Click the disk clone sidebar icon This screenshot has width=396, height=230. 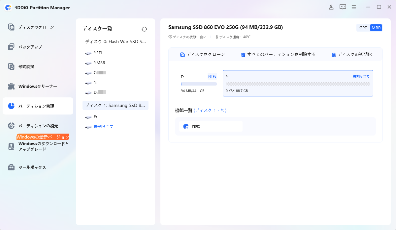[12, 27]
